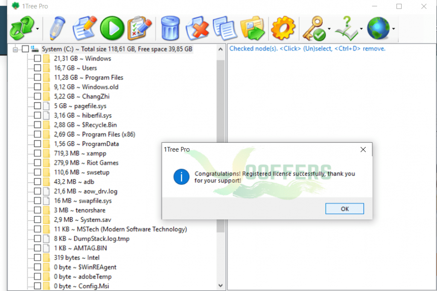The width and height of the screenshot is (437, 291).
Task: Minimize the 1Tree Pro main window
Action: coord(374,6)
